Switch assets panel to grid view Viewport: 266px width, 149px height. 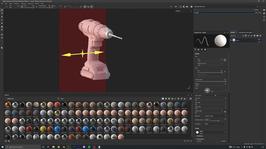(191, 99)
